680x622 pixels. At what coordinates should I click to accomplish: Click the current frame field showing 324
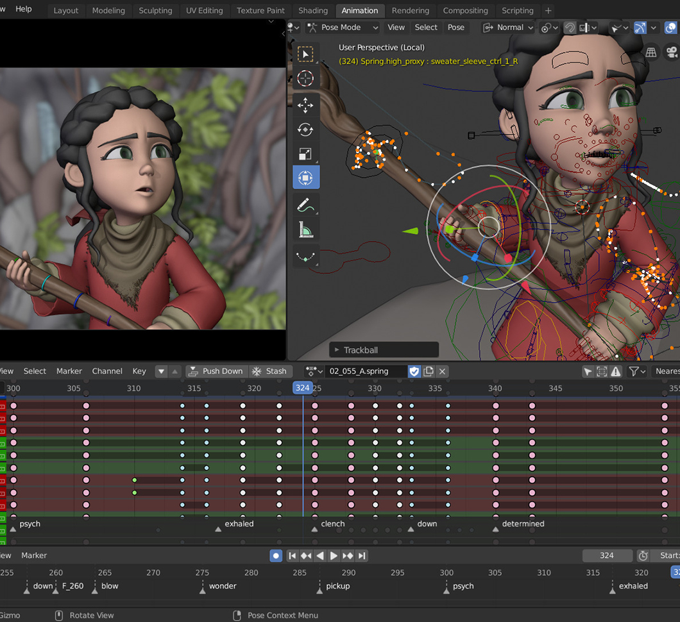pyautogui.click(x=608, y=555)
